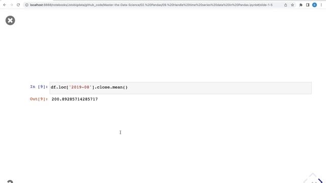Open the slideshow help question mark
Image resolution: width=326 pixels, height=183 pixels.
tap(10, 181)
